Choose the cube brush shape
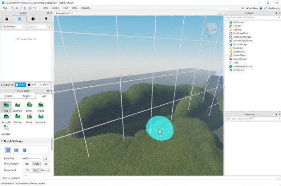This screenshot has width=281, height=186. coord(16,150)
